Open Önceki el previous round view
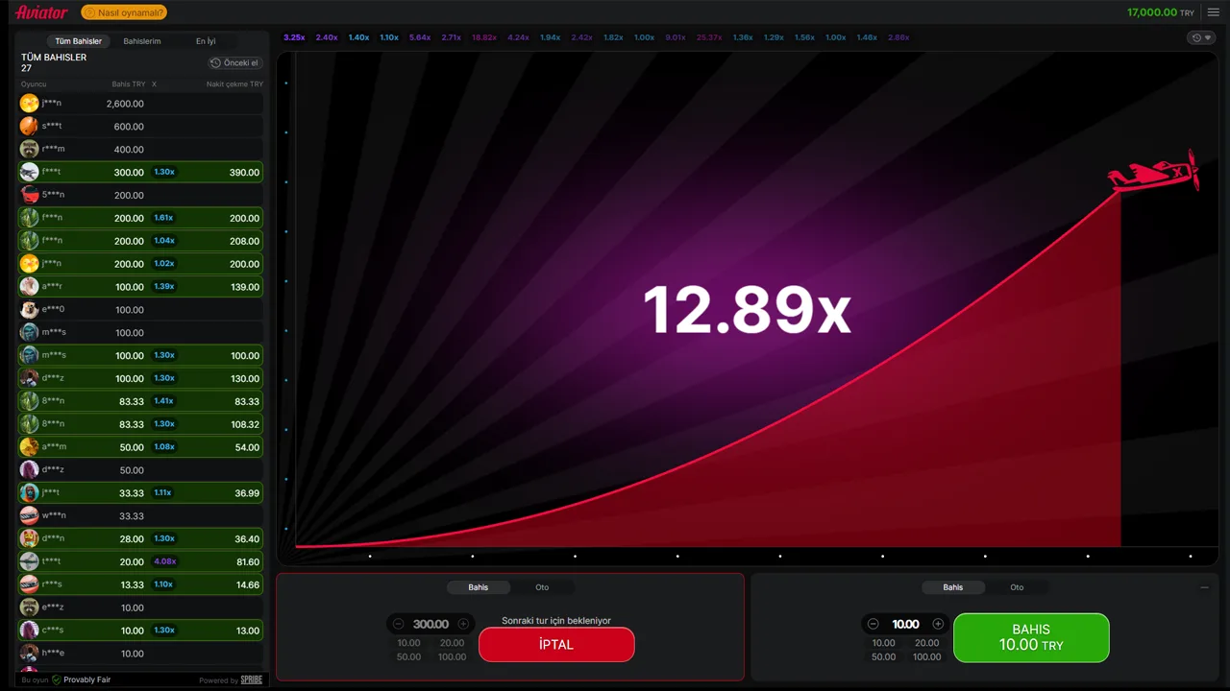Screen dimensions: 1230x691 click(x=234, y=62)
